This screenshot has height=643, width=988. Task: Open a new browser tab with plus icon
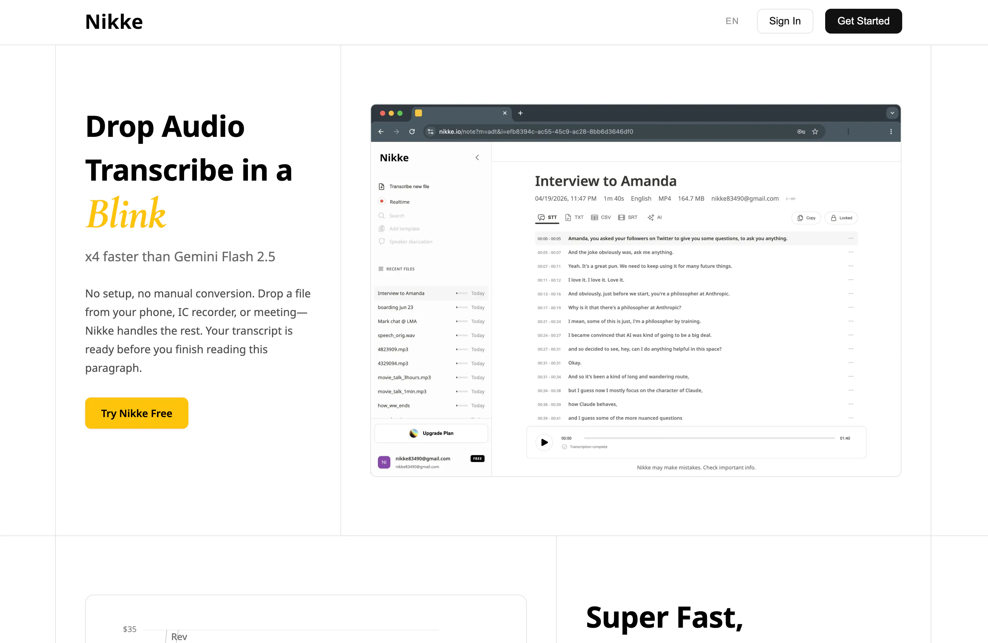[520, 113]
